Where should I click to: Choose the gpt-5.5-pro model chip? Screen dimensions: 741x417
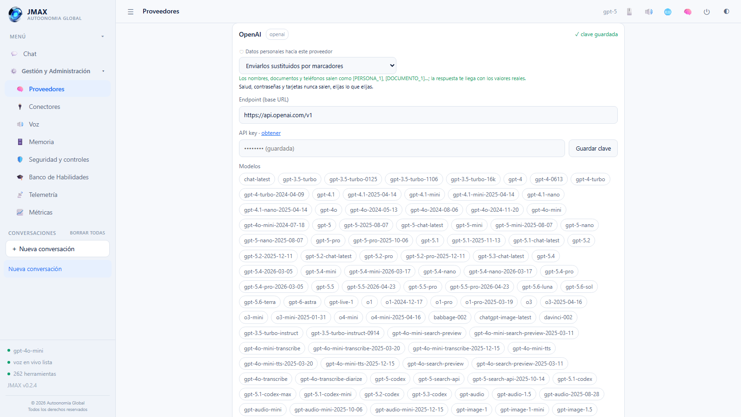pos(422,287)
